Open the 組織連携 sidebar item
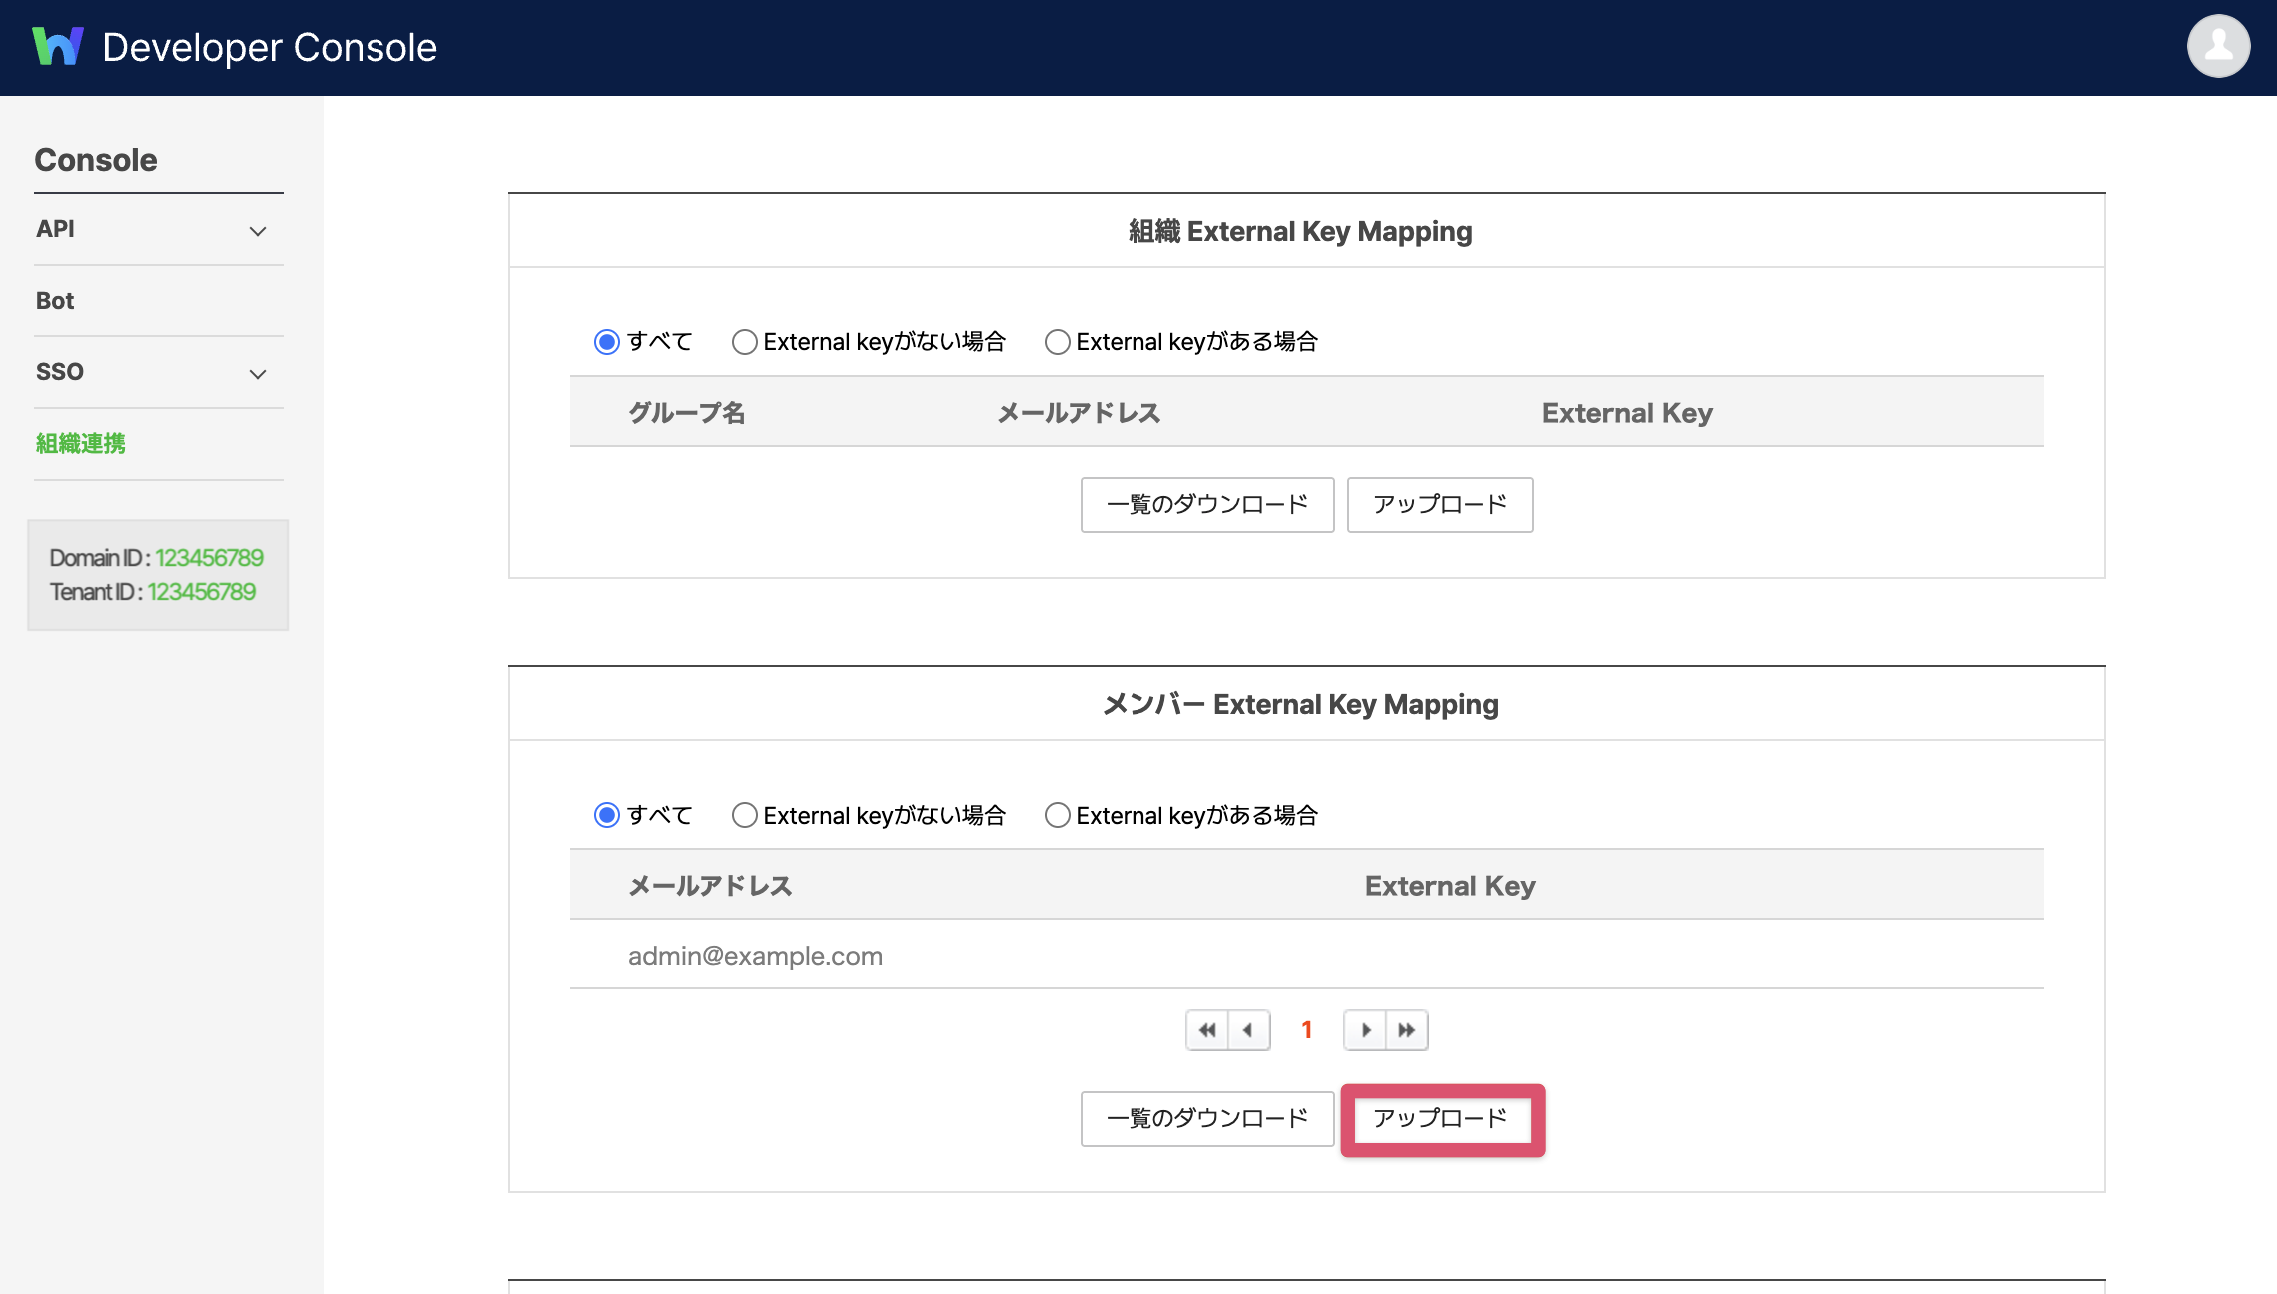The image size is (2277, 1294). coord(81,444)
